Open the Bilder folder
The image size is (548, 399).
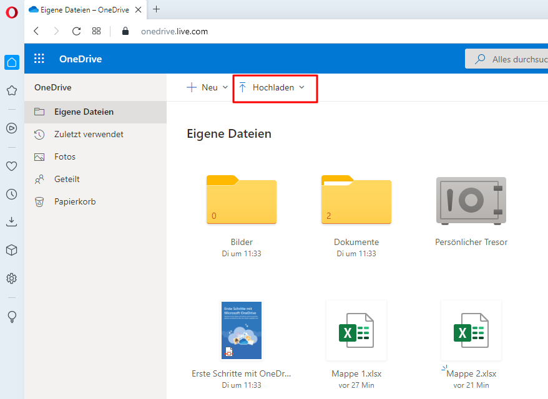(x=241, y=200)
